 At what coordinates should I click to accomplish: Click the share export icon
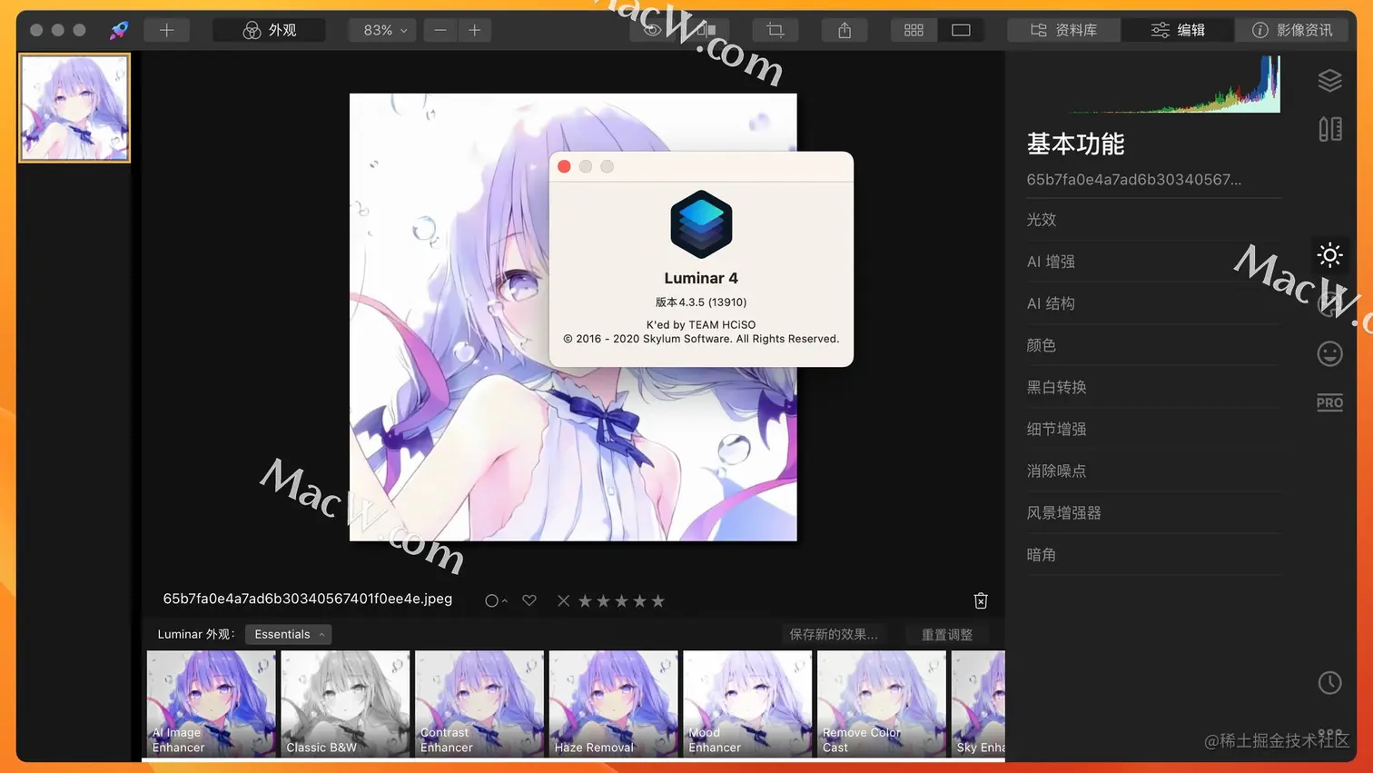coord(845,30)
